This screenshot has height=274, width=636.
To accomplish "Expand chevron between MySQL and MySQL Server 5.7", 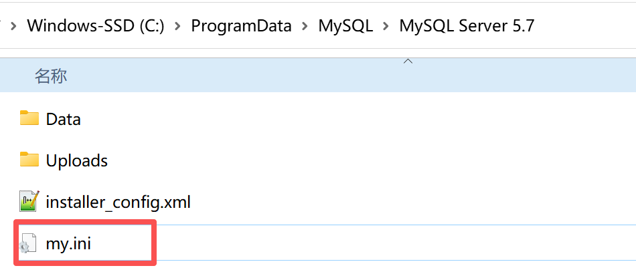I will pyautogui.click(x=386, y=27).
